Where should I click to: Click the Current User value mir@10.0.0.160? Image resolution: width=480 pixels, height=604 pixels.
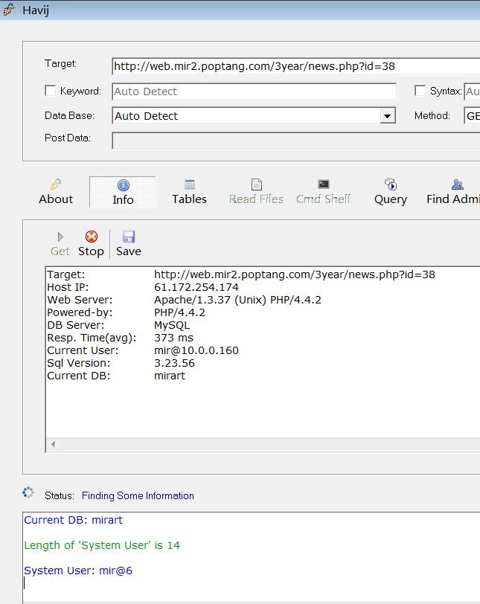pos(196,350)
